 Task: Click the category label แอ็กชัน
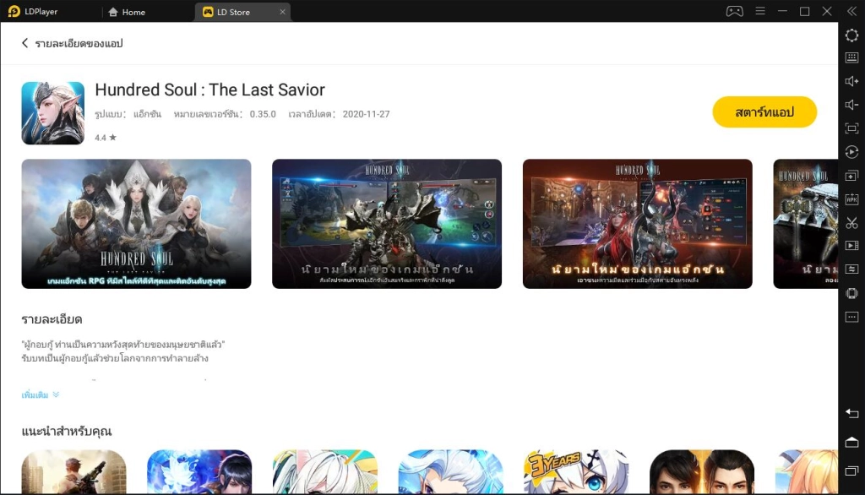tap(147, 114)
